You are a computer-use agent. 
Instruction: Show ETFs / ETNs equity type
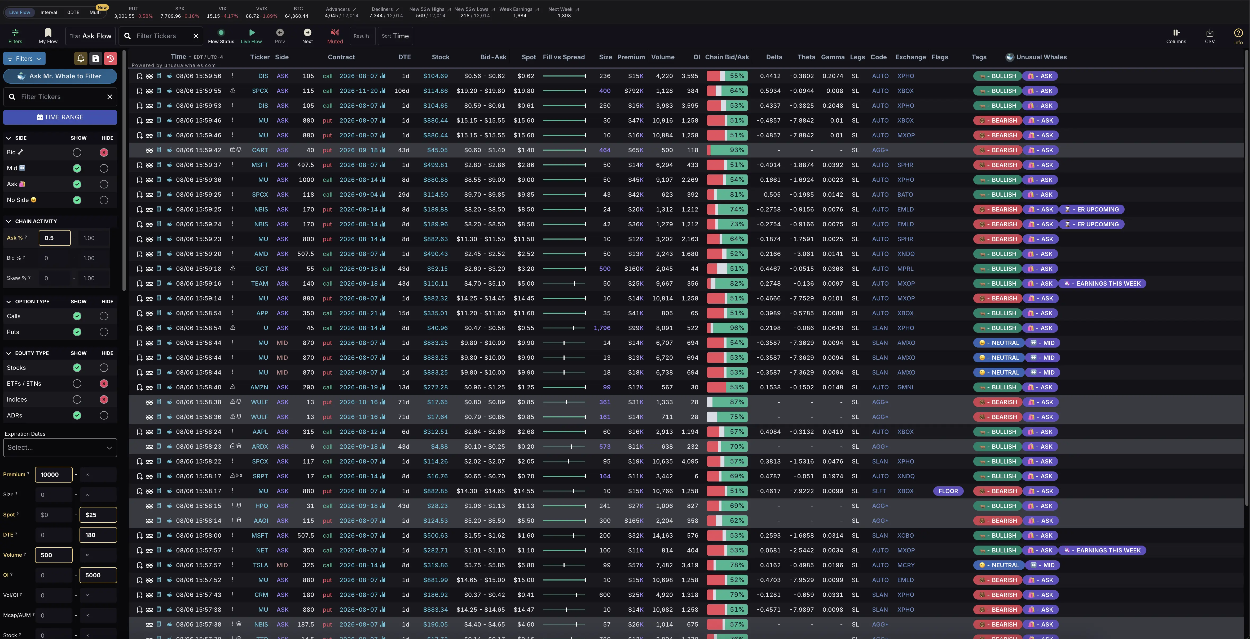(x=77, y=384)
